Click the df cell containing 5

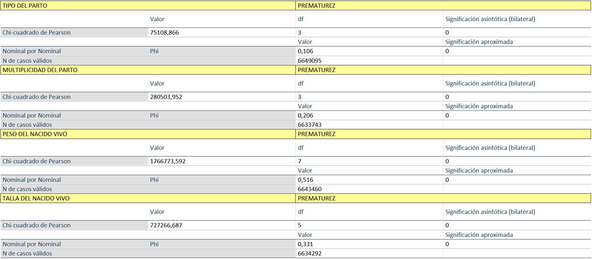(300, 225)
